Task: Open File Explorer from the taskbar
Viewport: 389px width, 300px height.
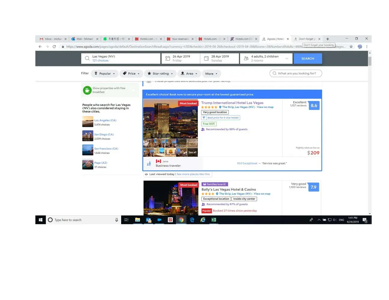Action: click(137, 220)
